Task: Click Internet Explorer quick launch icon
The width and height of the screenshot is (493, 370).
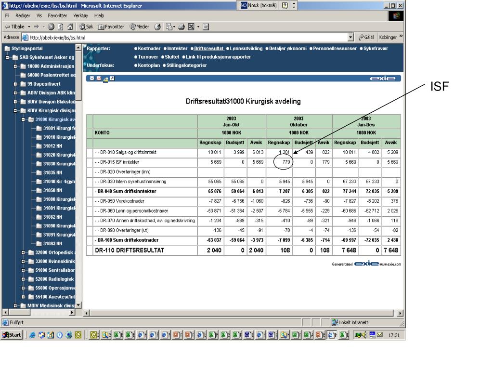Action: click(32, 335)
